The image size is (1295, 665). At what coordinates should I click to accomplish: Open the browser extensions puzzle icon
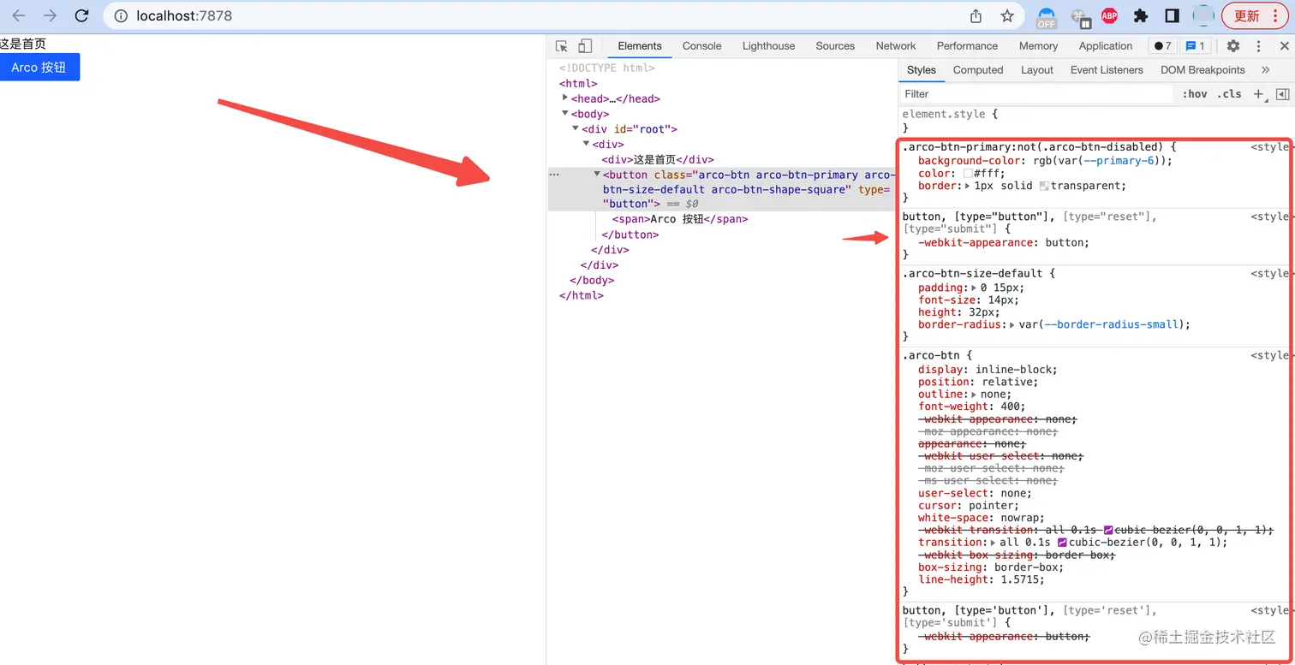click(1141, 15)
